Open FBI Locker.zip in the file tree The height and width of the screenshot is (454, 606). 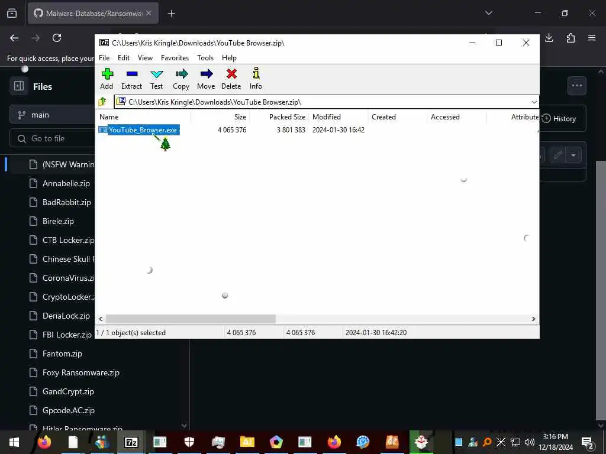click(x=67, y=335)
